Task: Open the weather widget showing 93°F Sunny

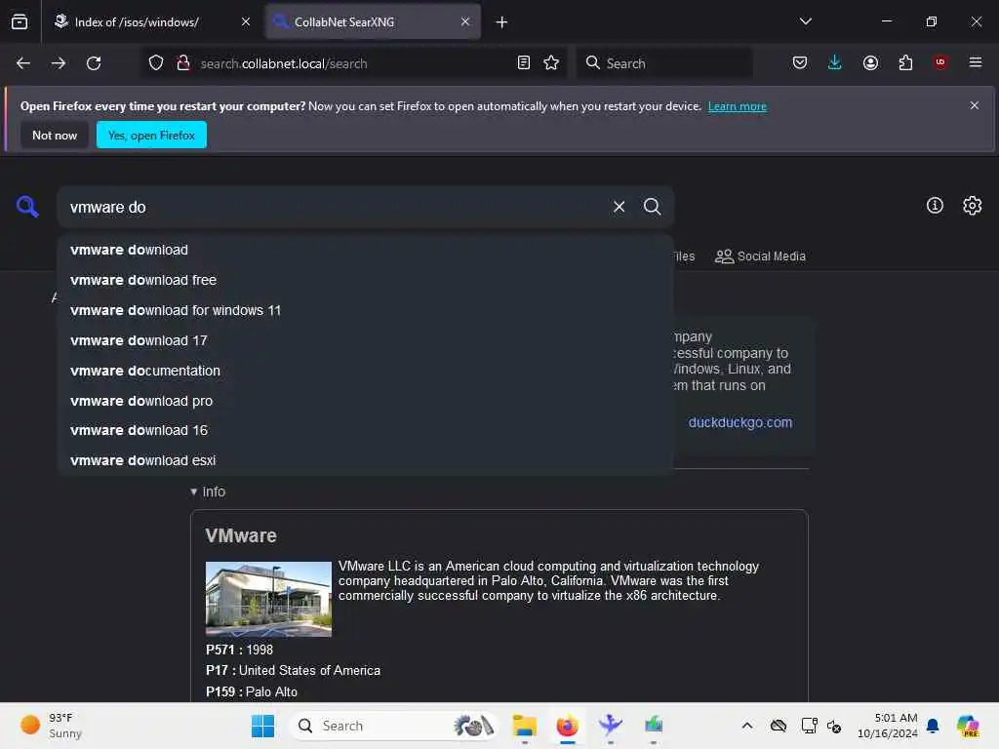Action: (x=52, y=726)
